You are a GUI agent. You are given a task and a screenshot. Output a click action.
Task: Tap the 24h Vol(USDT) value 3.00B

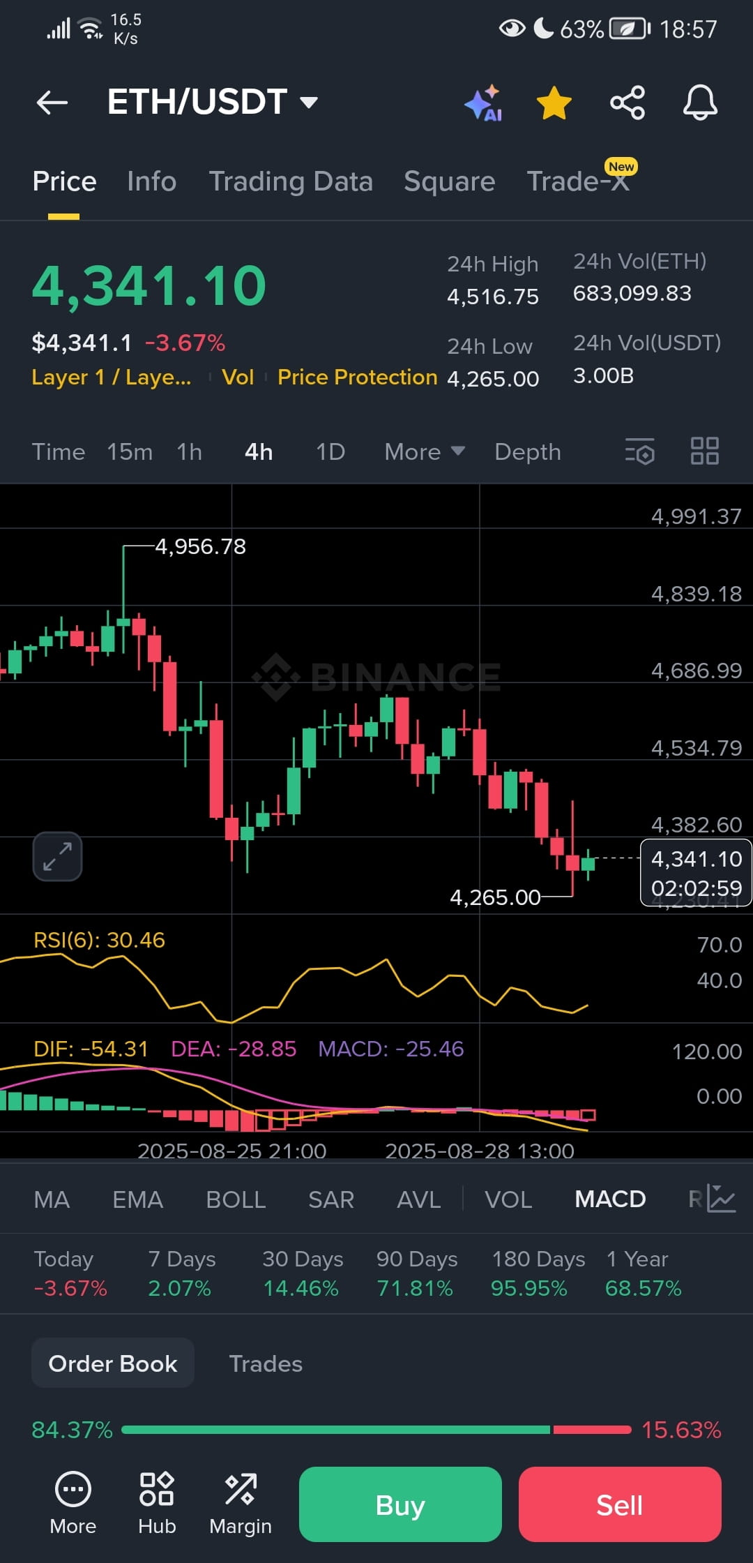603,376
